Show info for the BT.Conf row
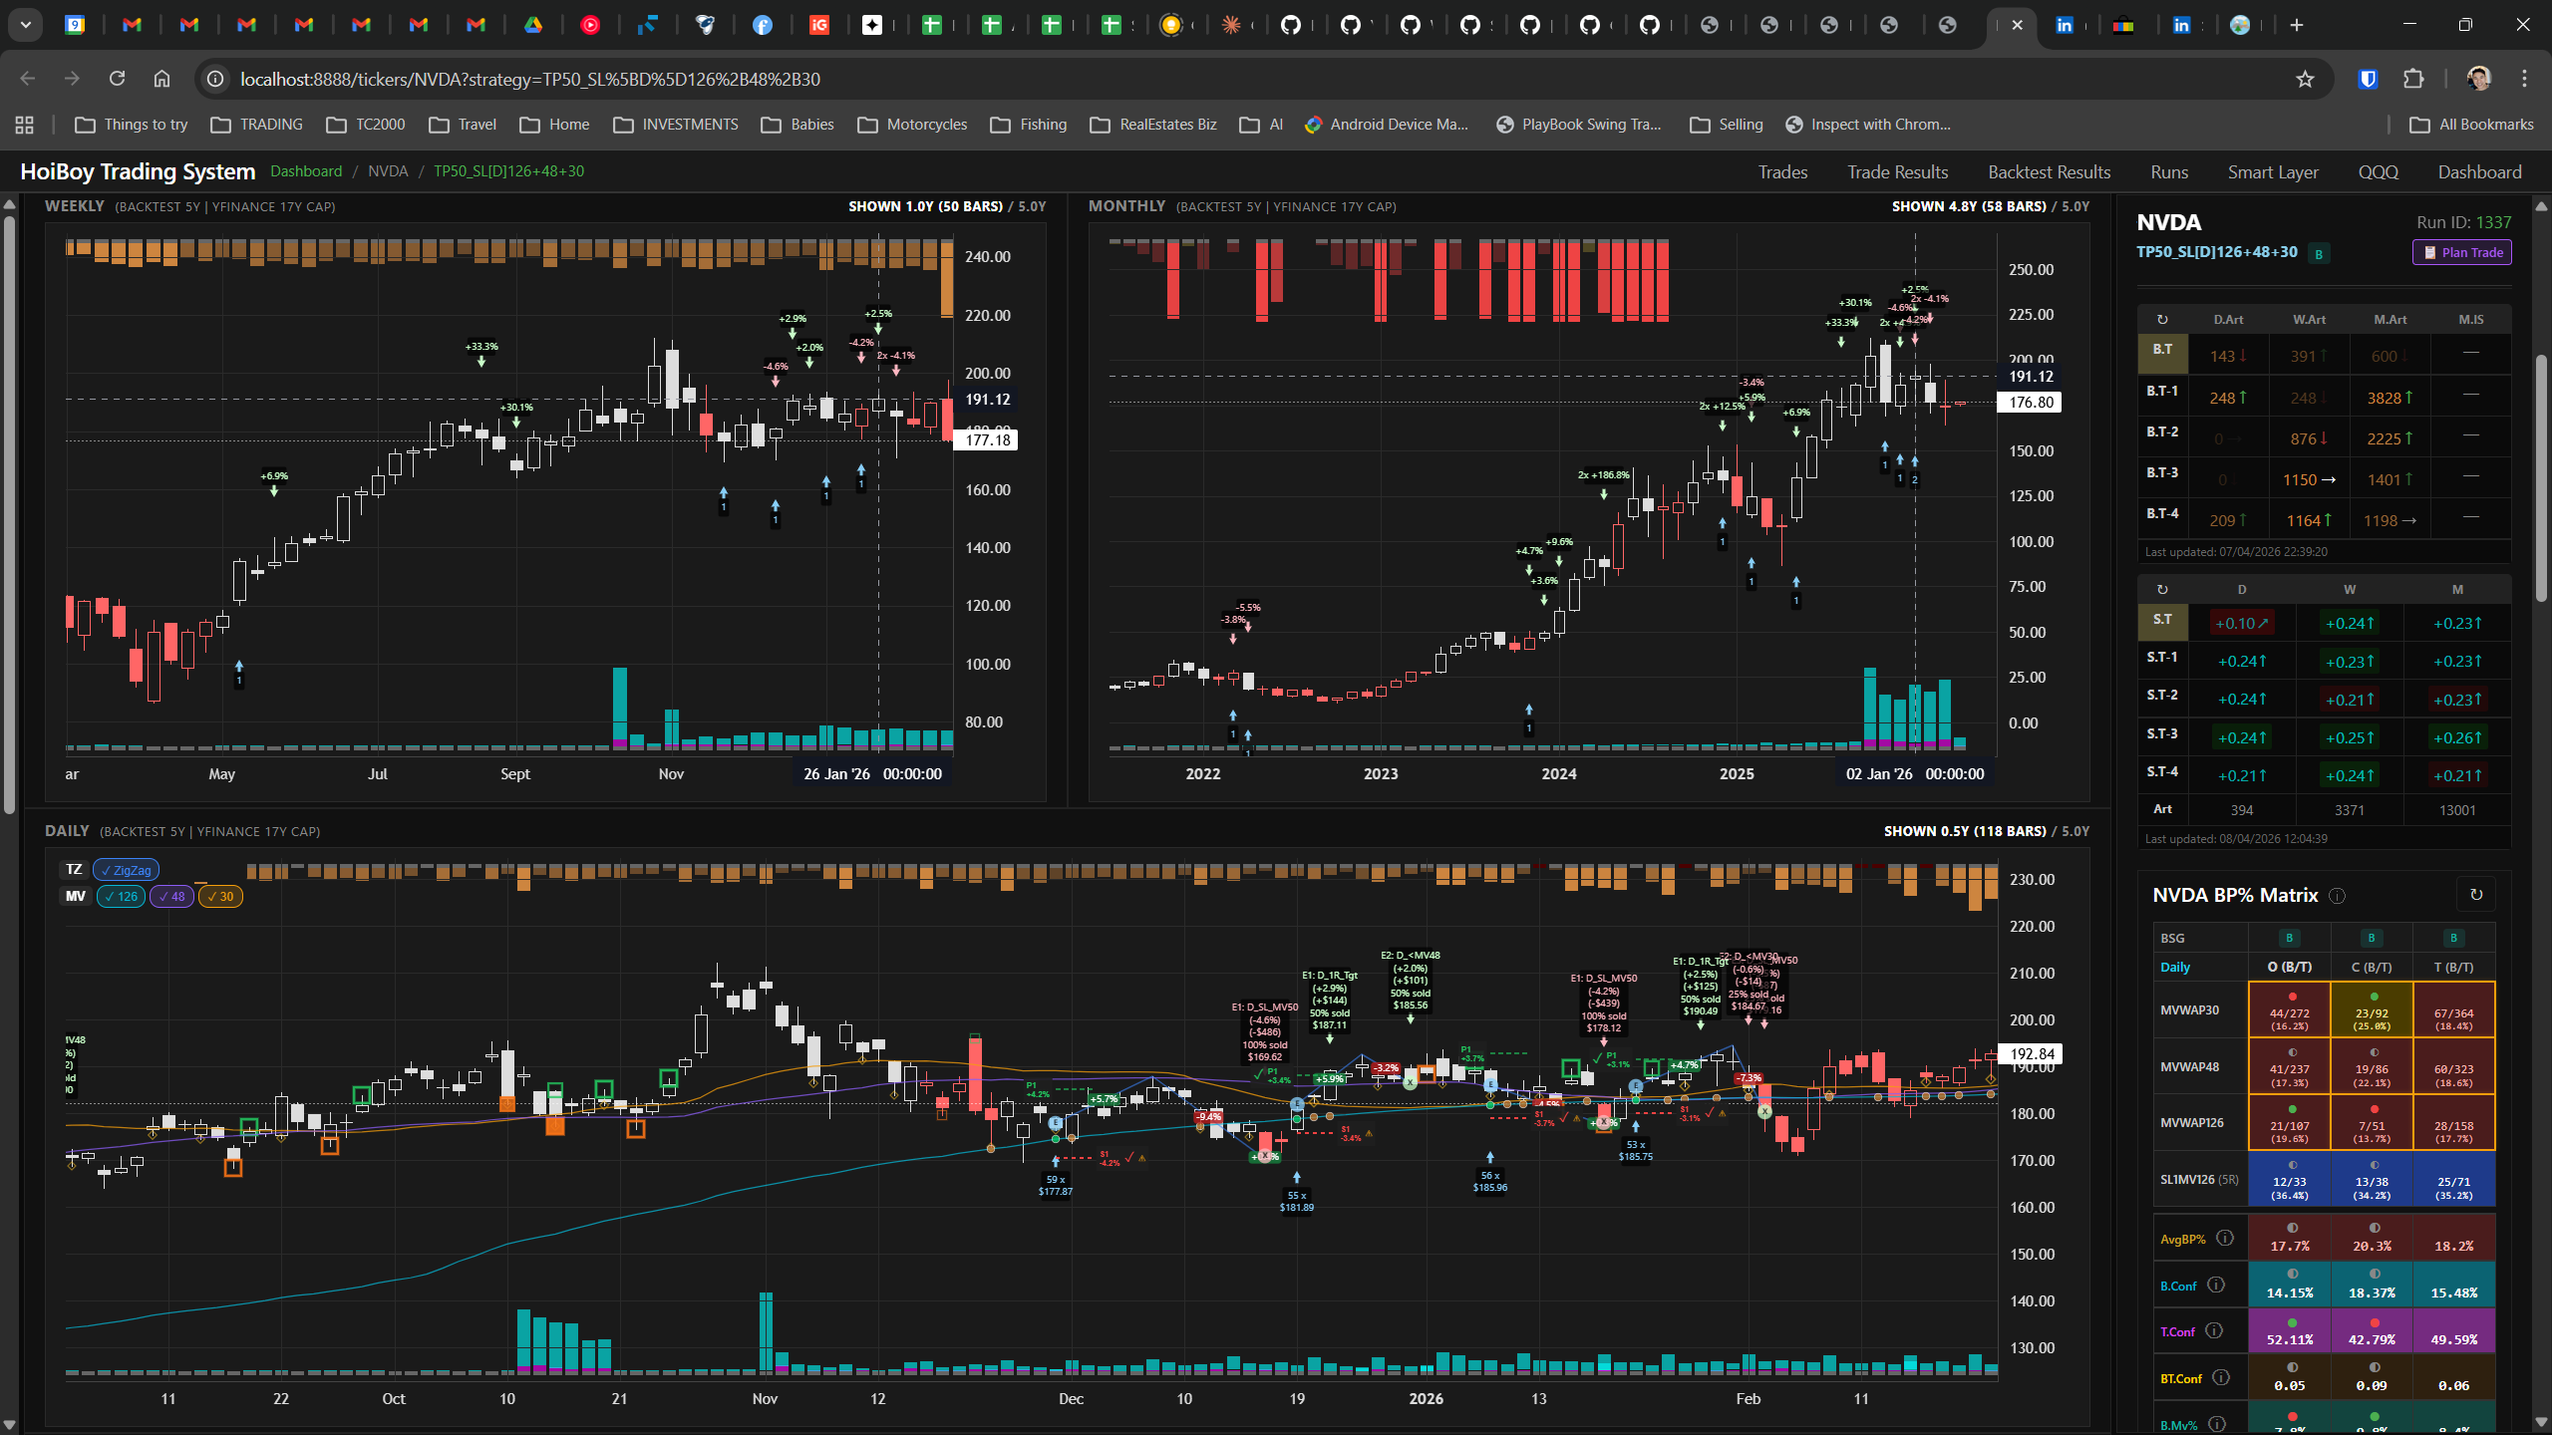The image size is (2552, 1435). point(2221,1377)
